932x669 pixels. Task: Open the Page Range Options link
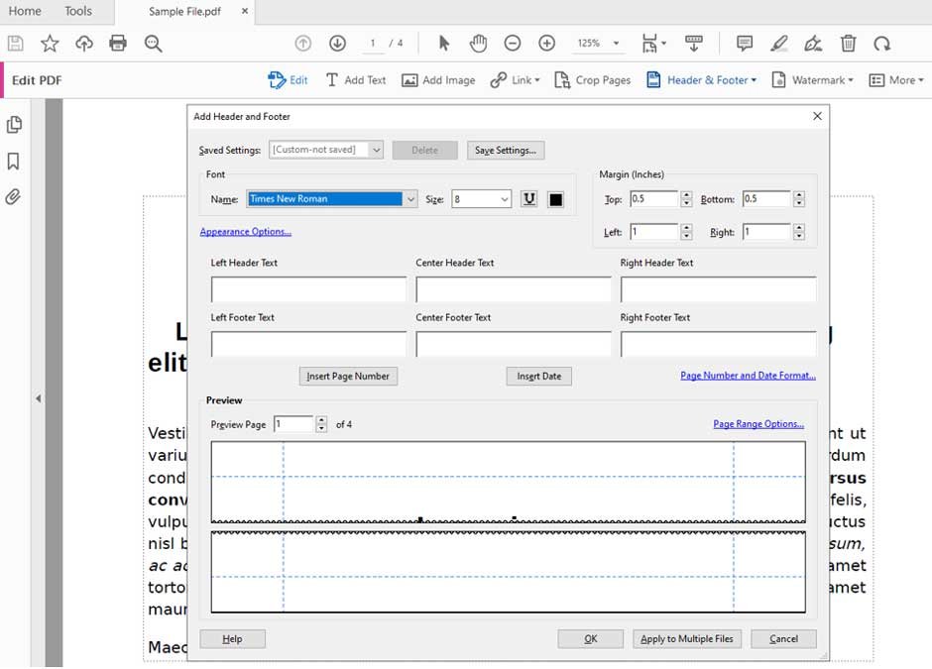tap(758, 423)
